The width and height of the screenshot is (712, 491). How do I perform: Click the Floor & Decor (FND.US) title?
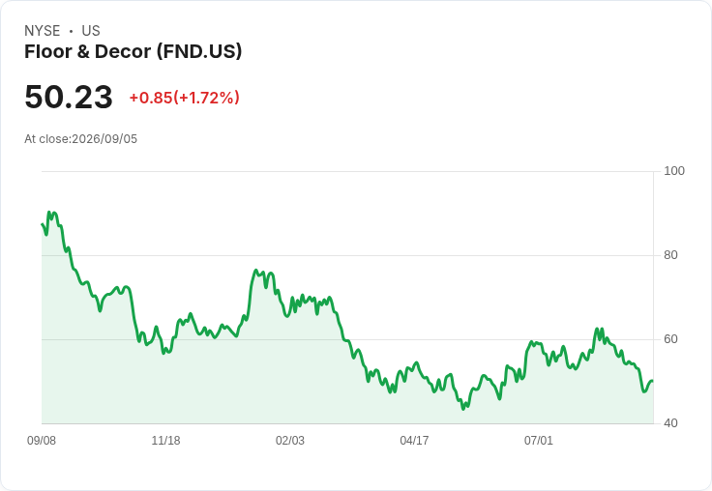133,52
